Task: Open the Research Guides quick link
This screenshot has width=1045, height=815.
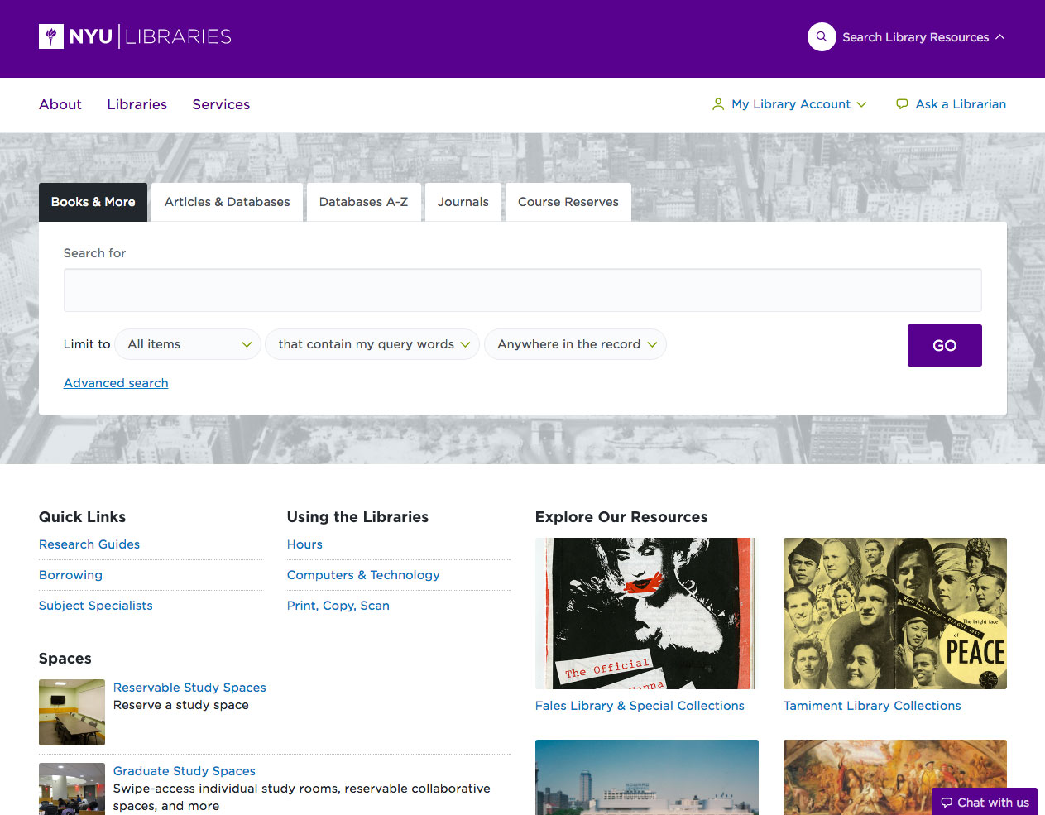Action: pos(89,544)
